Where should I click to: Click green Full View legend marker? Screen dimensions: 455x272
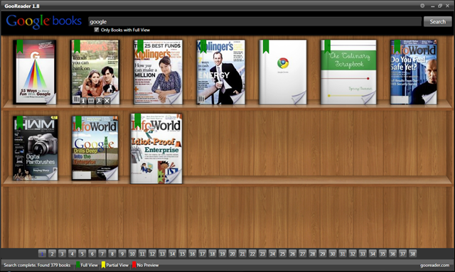click(77, 265)
